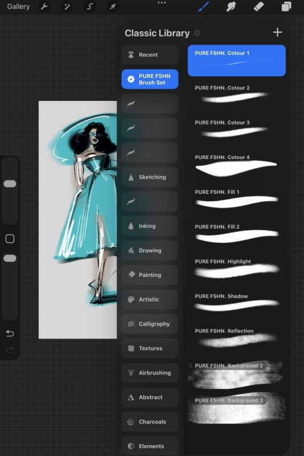Select the PURE FSHN. Fill 2 brush
This screenshot has width=304, height=456.
(237, 234)
